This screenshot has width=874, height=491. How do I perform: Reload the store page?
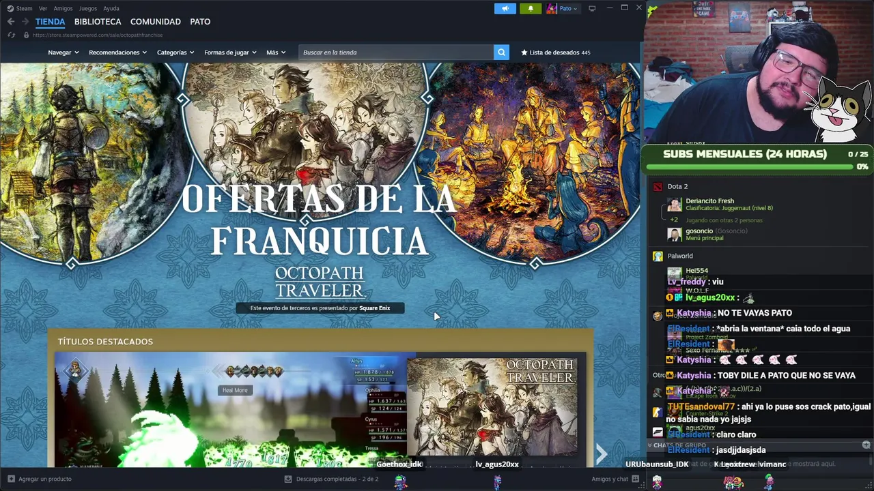point(11,35)
